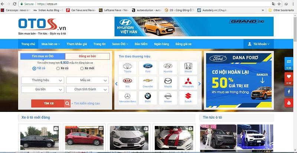
Task: Open the Facebook sidebar icon
Action: [x=288, y=91]
